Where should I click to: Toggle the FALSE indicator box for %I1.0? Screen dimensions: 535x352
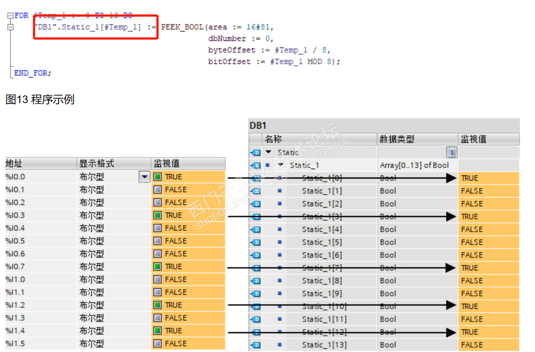pyautogui.click(x=157, y=280)
